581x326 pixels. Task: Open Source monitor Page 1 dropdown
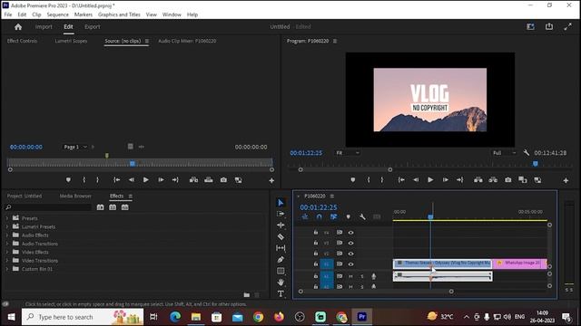tap(74, 147)
